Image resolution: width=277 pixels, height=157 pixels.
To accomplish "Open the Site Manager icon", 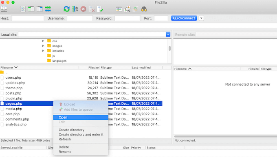I will (4, 9).
